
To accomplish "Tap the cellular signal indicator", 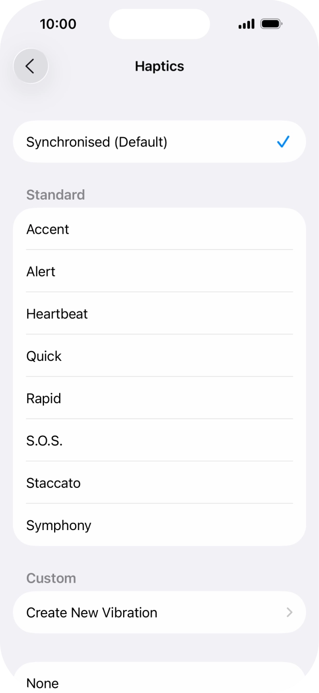I will click(246, 23).
